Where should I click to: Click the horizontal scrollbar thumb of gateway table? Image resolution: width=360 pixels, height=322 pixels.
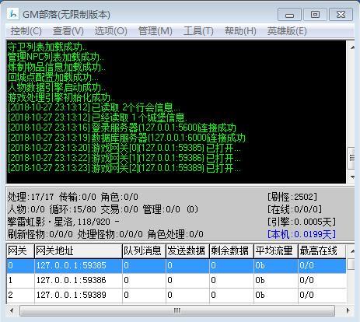177,310
